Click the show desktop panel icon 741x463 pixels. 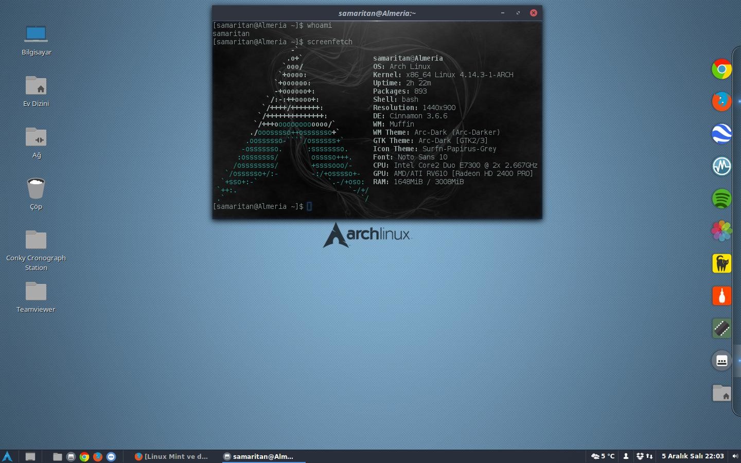pos(30,456)
